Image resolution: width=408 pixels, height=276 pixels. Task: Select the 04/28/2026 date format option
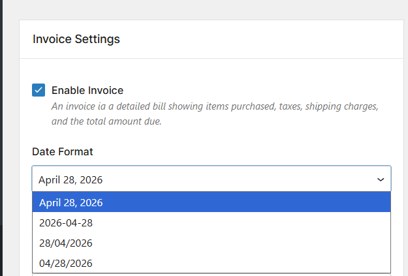(x=66, y=263)
